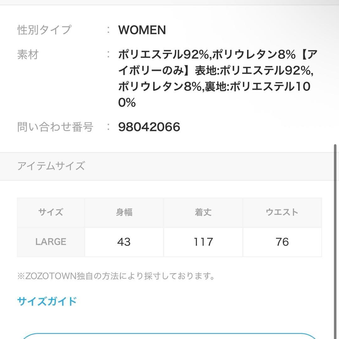Click the 着丈 column header

(203, 212)
